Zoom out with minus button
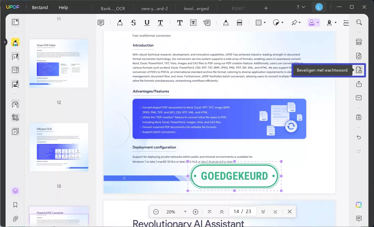 156,212
